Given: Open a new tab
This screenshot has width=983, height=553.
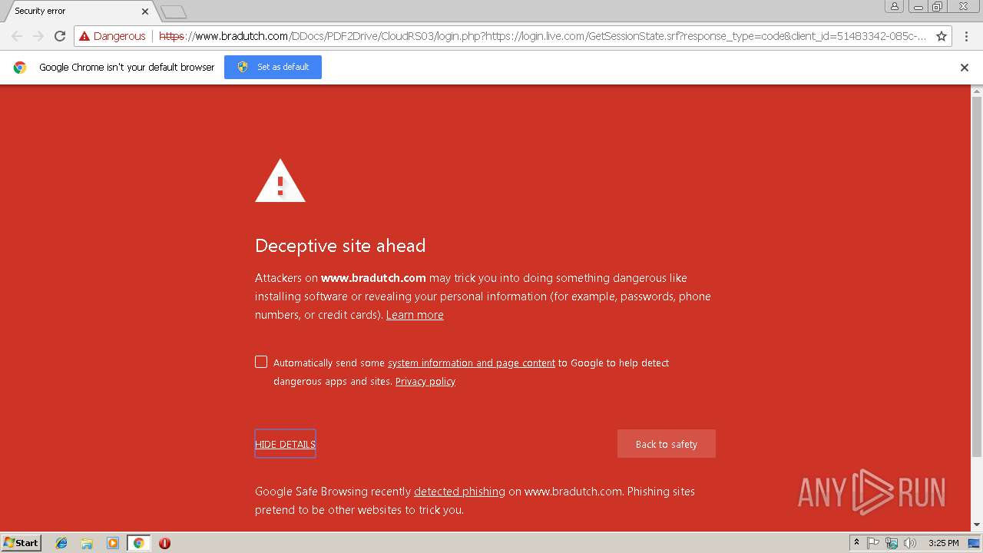Looking at the screenshot, I should pyautogui.click(x=174, y=12).
